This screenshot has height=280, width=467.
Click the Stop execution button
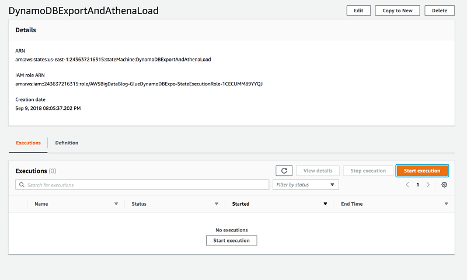[368, 171]
